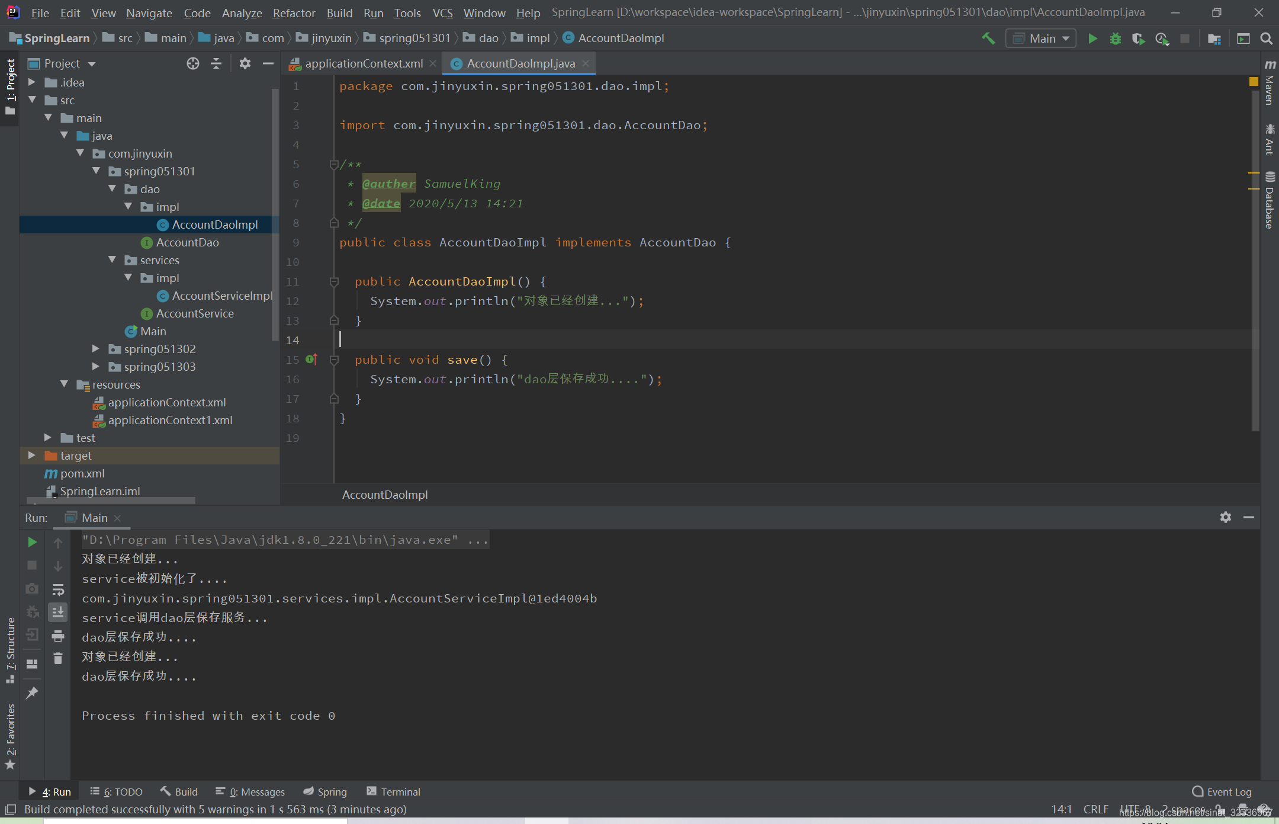Image resolution: width=1279 pixels, height=824 pixels.
Task: Toggle the Favorites side tool button
Action: [10, 736]
